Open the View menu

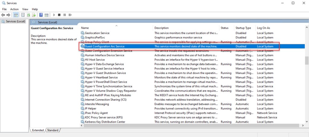(x=25, y=9)
